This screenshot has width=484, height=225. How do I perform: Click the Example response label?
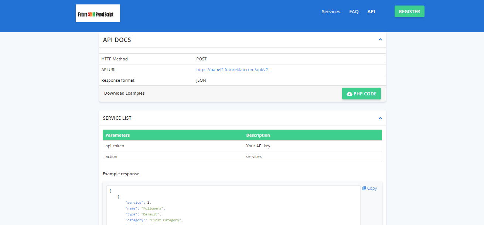121,174
